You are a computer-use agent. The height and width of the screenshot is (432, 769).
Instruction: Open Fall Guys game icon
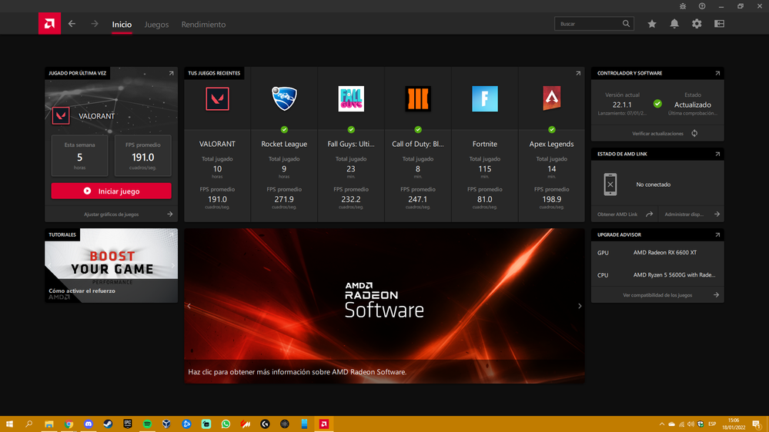351,99
